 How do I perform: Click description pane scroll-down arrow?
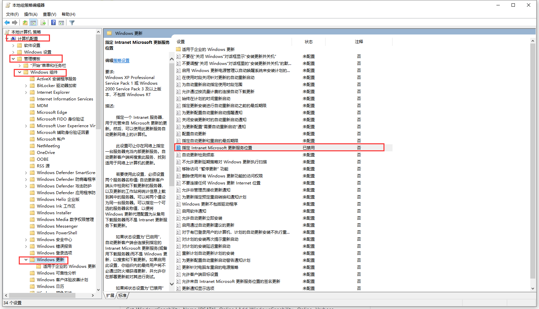point(172,284)
